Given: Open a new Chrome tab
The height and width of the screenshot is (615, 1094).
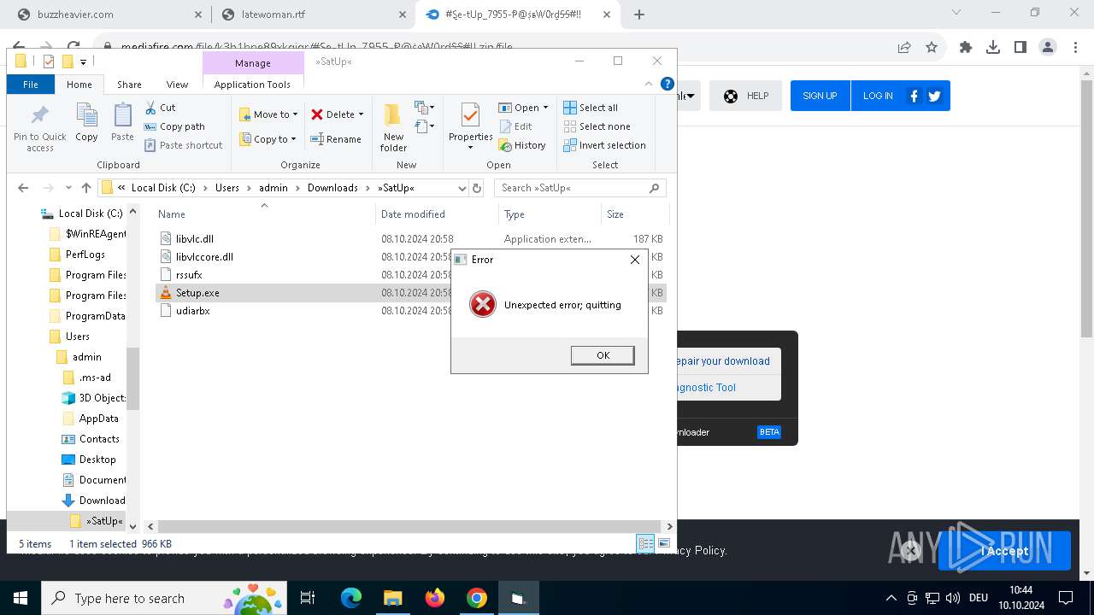Looking at the screenshot, I should pos(639,15).
